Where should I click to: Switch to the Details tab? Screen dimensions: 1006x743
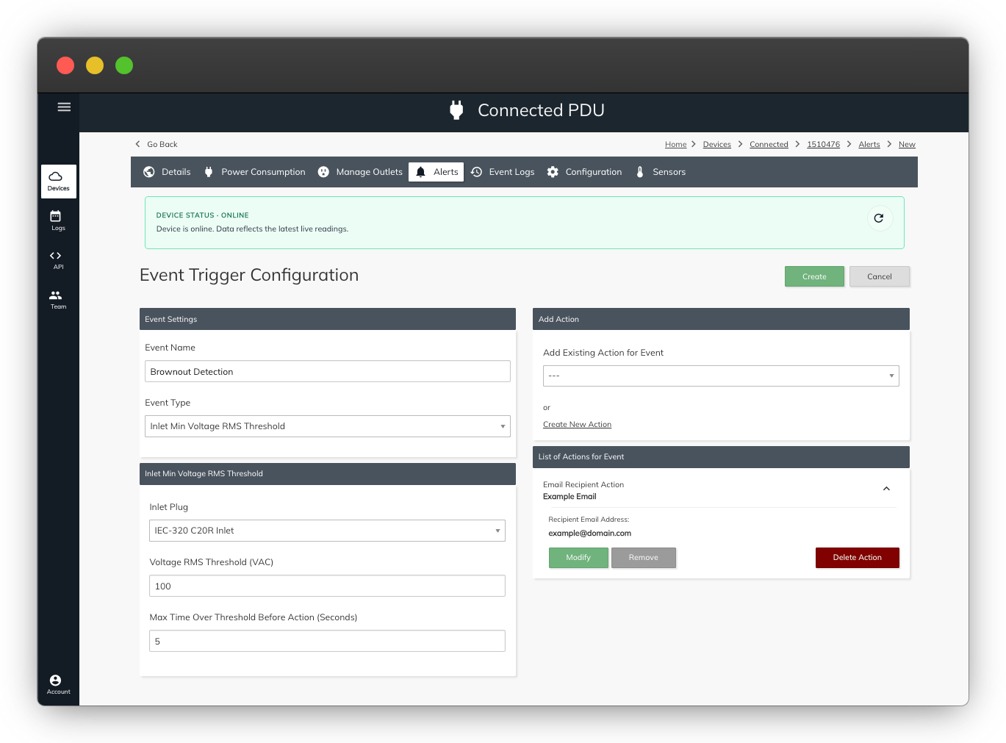167,172
